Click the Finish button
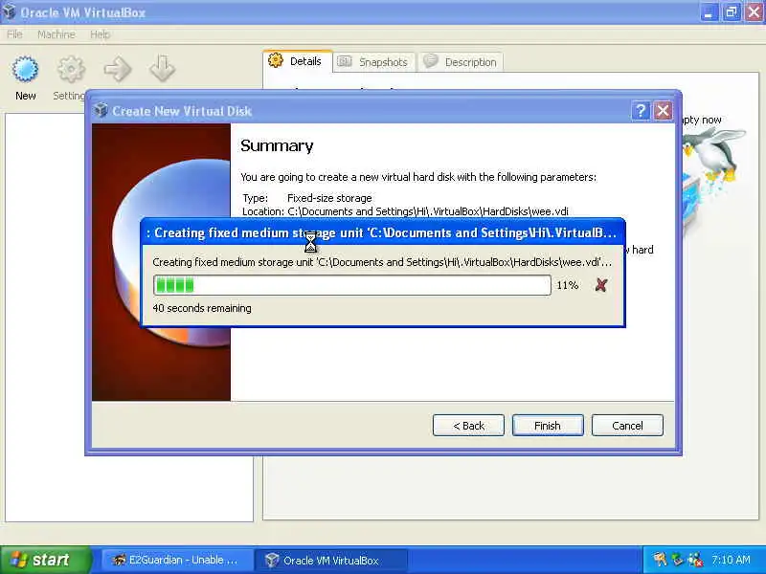 coord(548,426)
